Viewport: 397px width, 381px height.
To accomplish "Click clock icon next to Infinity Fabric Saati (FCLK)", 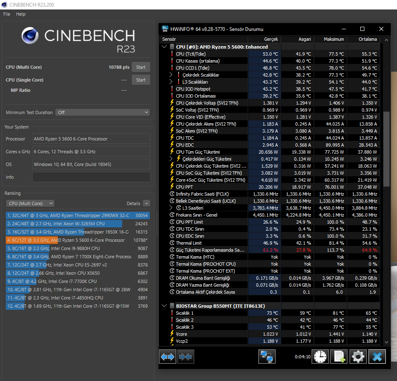I will [x=172, y=194].
